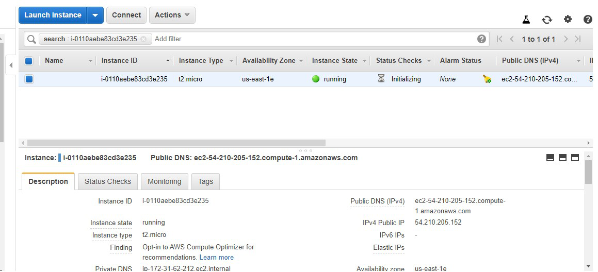Click the Private DNS value ip-172-31-62-212.ec2.internal
This screenshot has width=598, height=272.
click(x=186, y=268)
